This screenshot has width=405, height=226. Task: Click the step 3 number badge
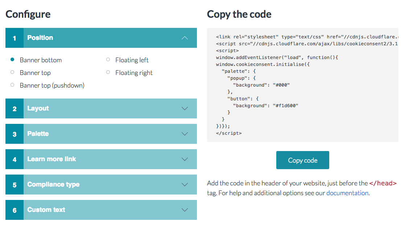click(15, 134)
